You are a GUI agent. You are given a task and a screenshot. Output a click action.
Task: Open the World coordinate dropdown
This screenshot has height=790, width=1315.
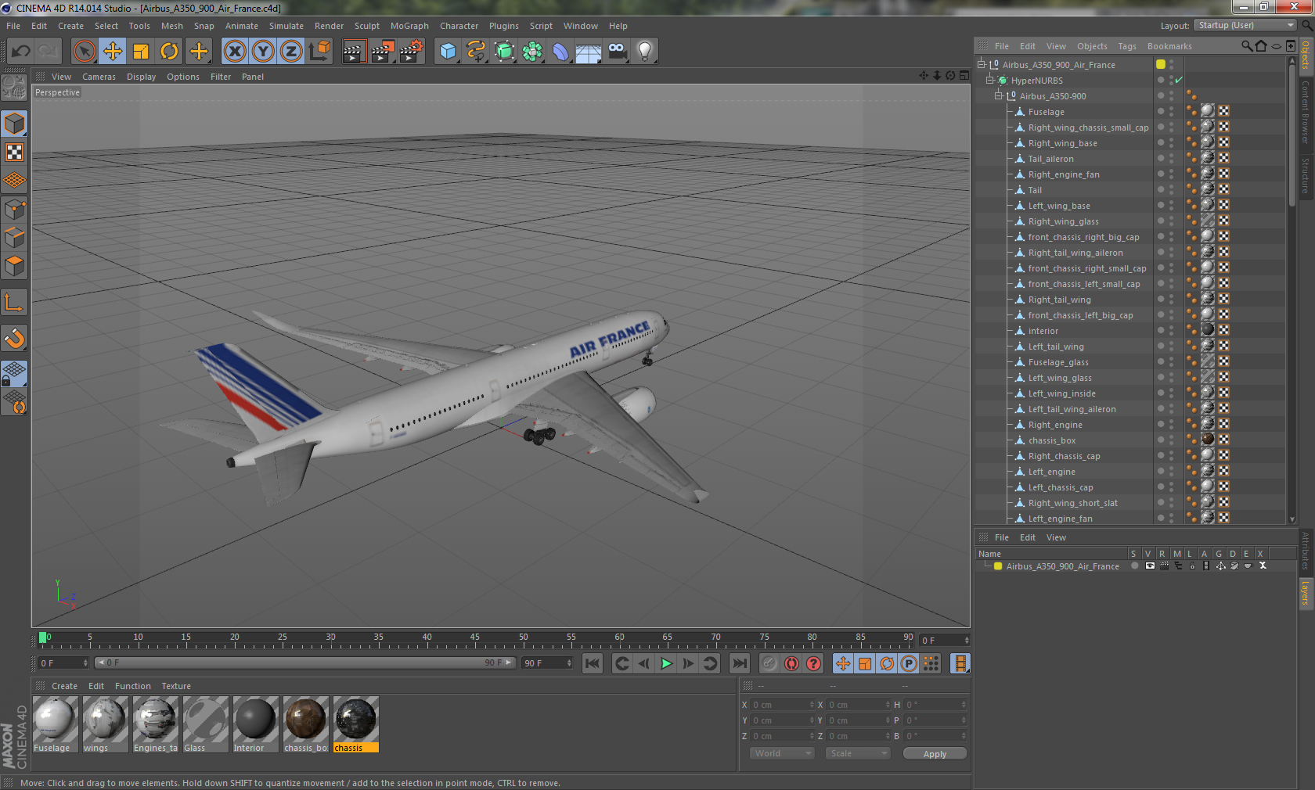pyautogui.click(x=782, y=753)
